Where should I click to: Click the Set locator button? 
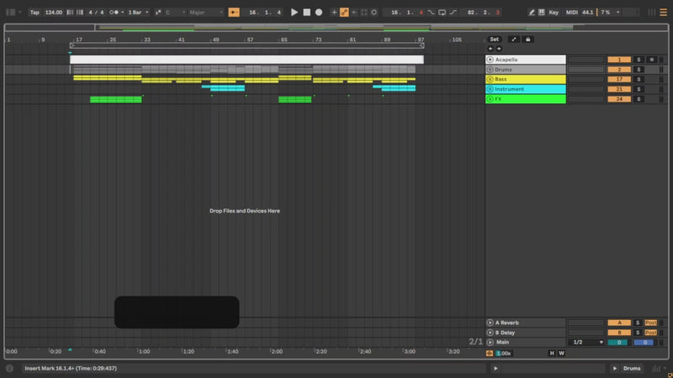494,39
